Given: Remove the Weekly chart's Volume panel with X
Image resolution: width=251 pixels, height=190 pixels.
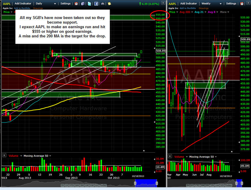Looking at the screenshot, I should click(170, 156).
